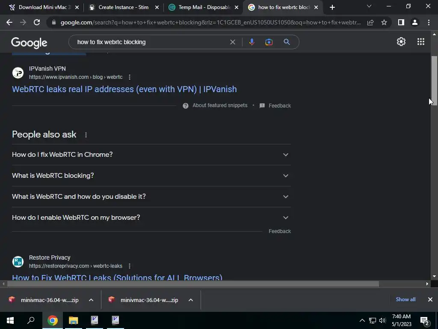Open the volume control in system tray

click(x=382, y=320)
